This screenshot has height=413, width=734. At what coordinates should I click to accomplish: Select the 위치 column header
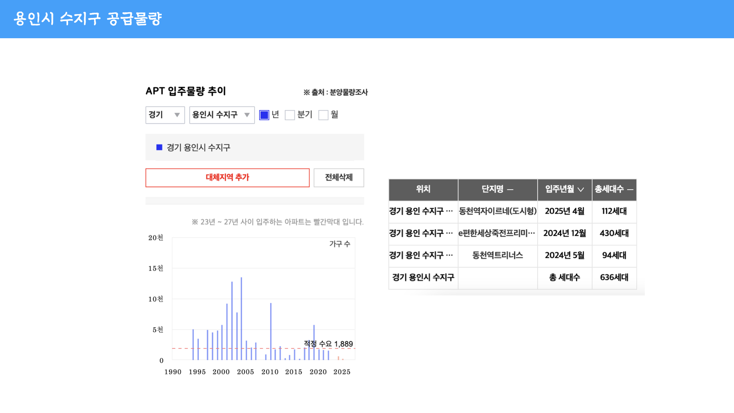pyautogui.click(x=423, y=190)
